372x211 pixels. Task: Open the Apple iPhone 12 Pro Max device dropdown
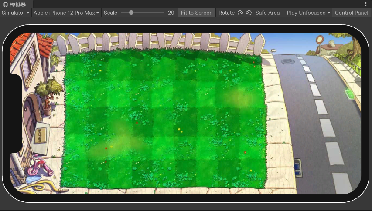coord(66,13)
